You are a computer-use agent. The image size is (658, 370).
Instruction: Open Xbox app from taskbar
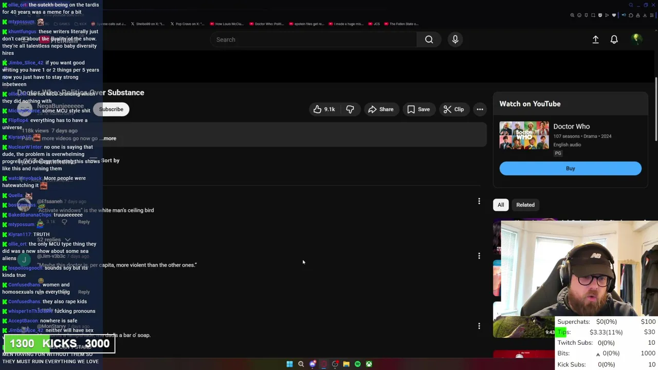click(369, 364)
